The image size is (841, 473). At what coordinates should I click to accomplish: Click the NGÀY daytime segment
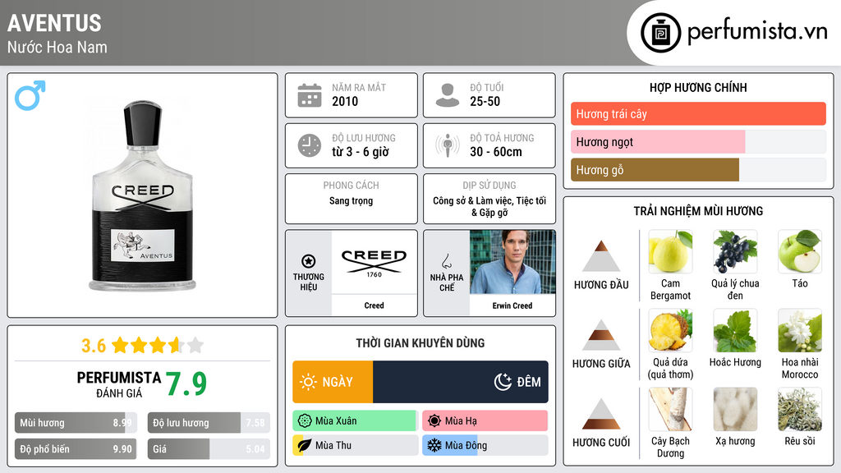click(333, 382)
